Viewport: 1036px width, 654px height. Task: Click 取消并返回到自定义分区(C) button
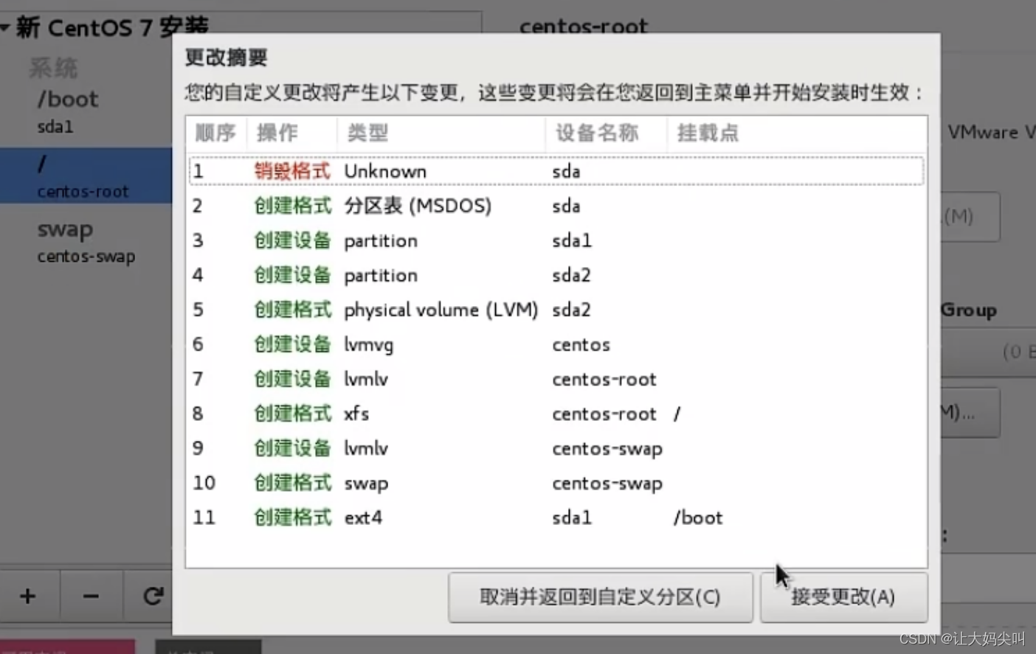(x=601, y=597)
